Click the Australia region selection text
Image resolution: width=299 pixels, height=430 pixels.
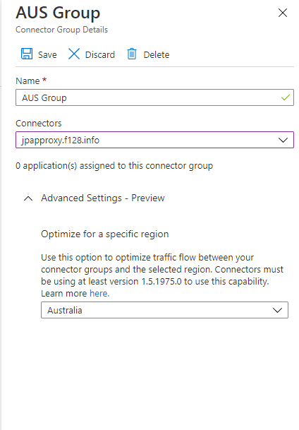tap(65, 310)
